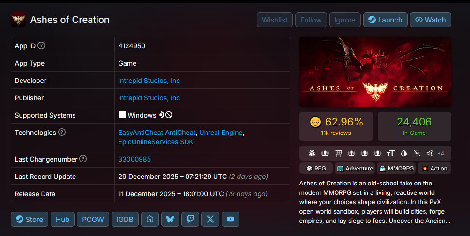This screenshot has width=470, height=236.
Task: Click the Ashes of Creation page title
Action: pos(70,20)
